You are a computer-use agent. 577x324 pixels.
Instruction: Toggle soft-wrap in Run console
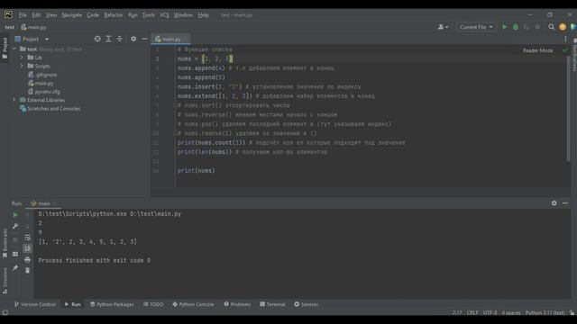pos(28,238)
